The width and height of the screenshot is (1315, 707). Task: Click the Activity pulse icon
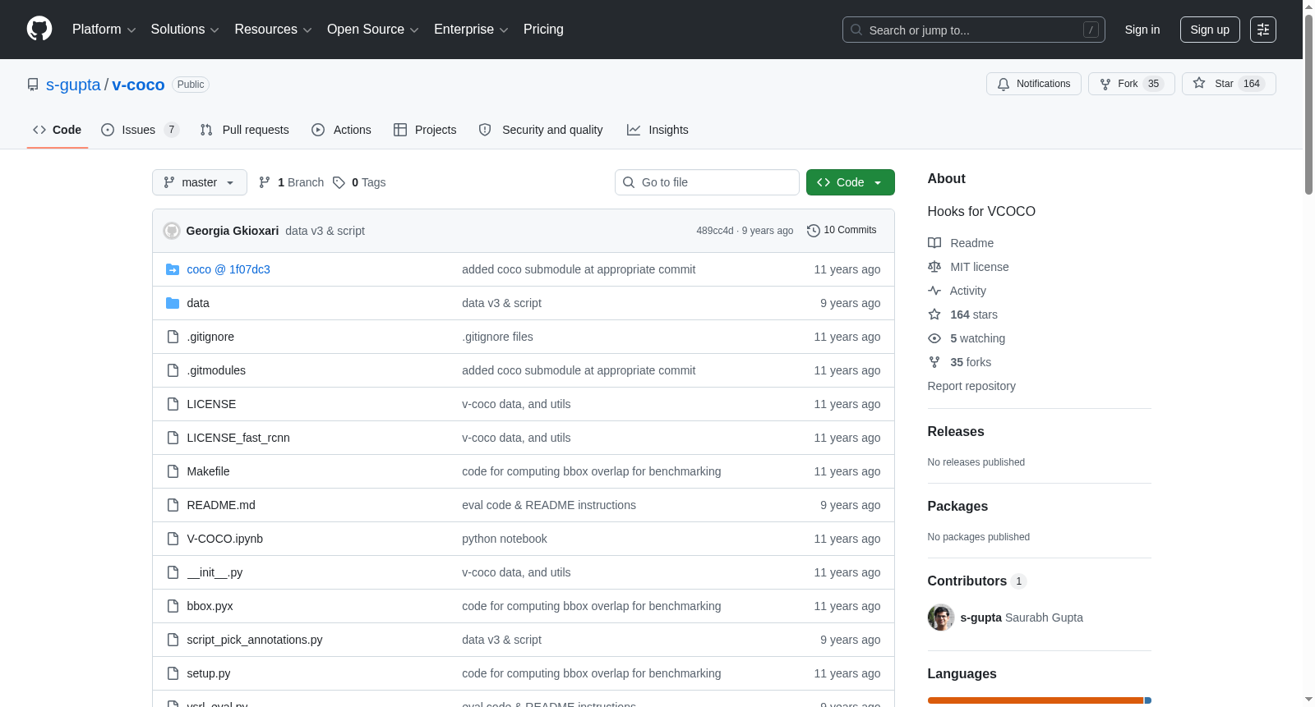pos(934,291)
